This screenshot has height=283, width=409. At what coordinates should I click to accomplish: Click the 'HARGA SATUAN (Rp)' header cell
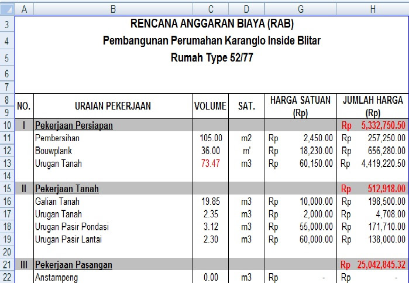(x=301, y=106)
